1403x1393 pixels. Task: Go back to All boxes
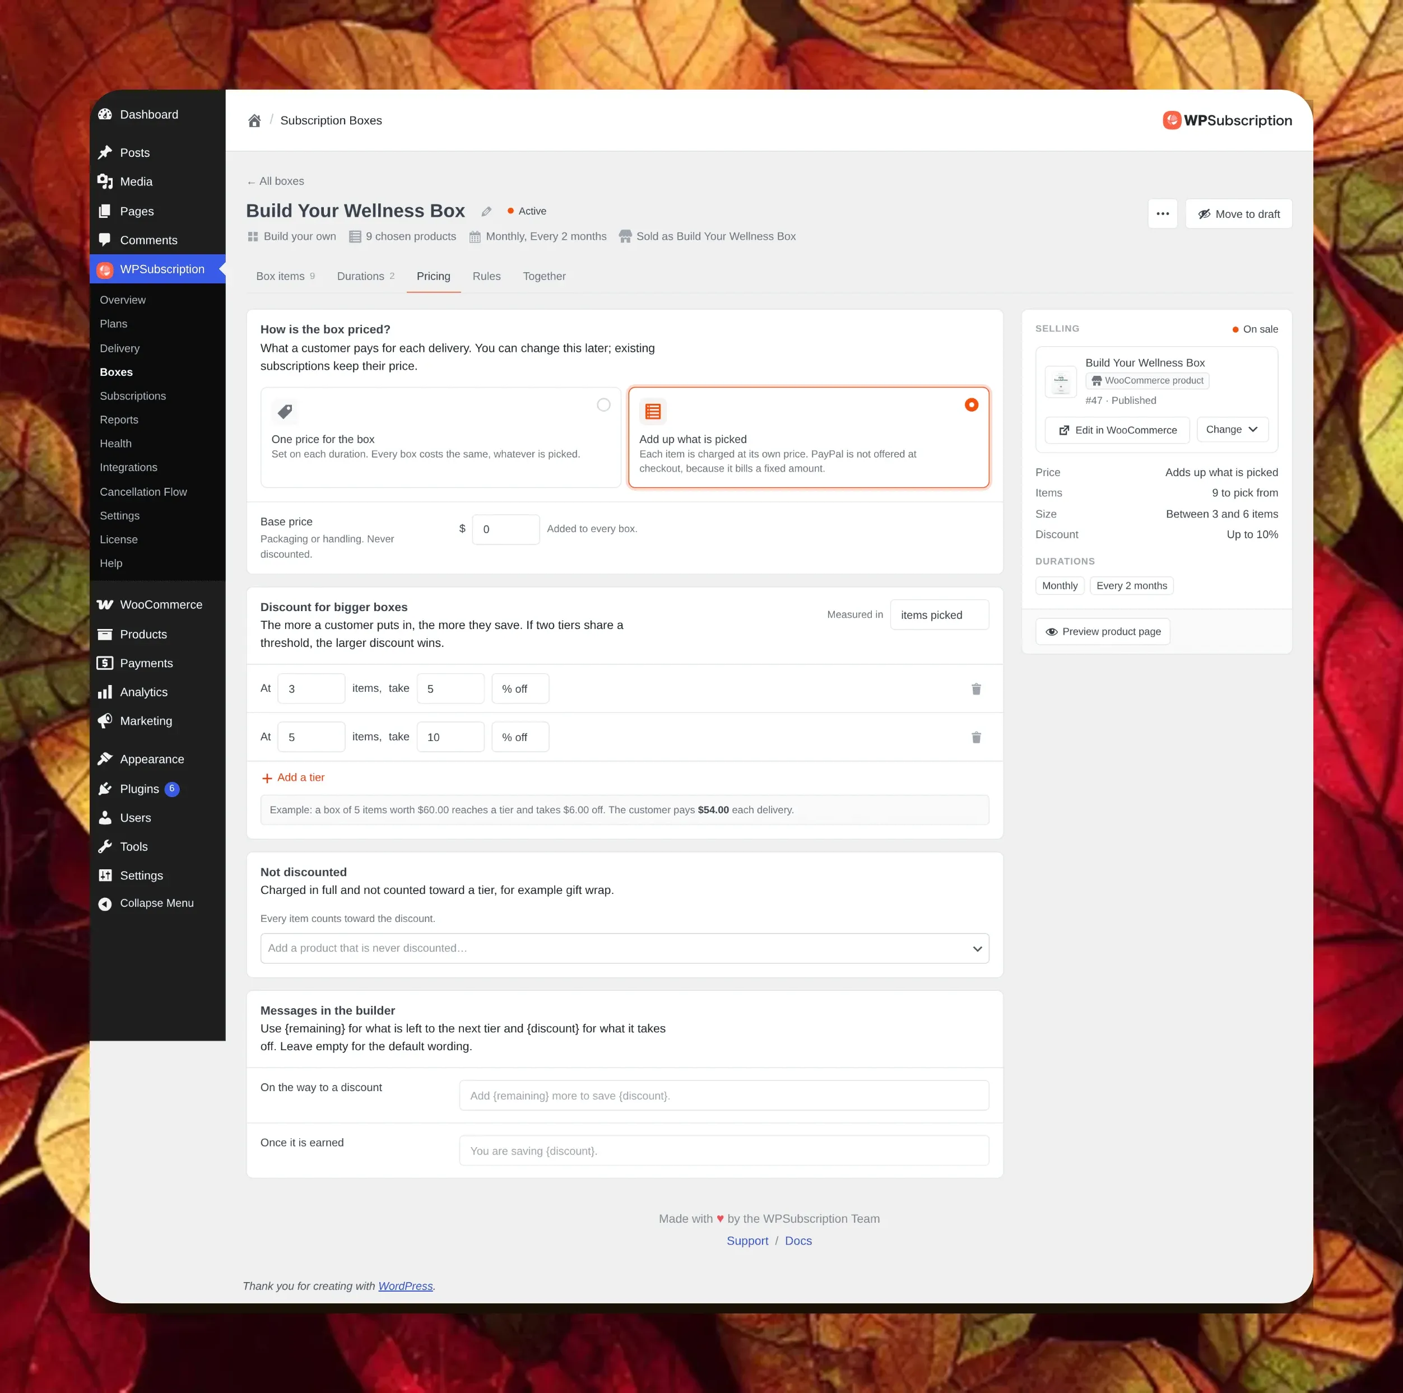[x=275, y=181]
